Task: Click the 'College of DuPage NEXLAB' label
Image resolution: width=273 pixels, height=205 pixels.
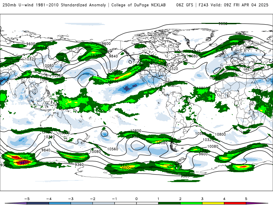Action: [x=139, y=5]
